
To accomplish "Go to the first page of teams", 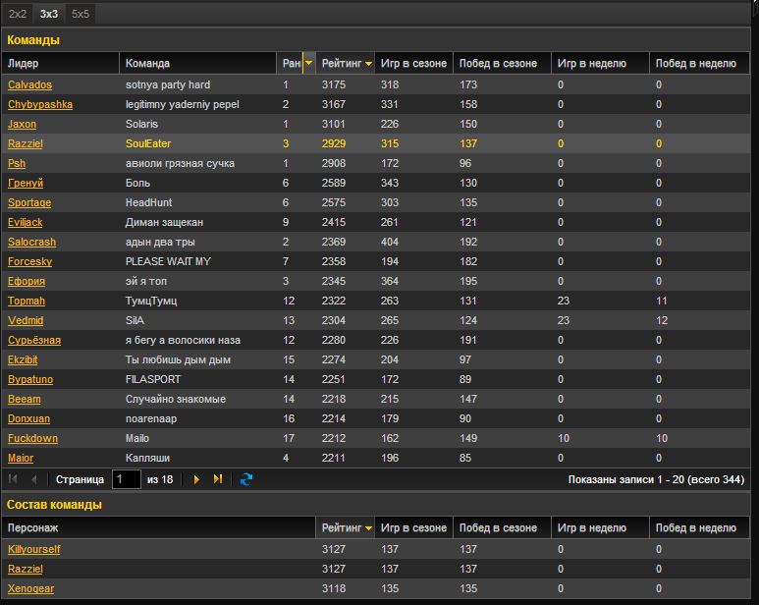I will (x=13, y=479).
